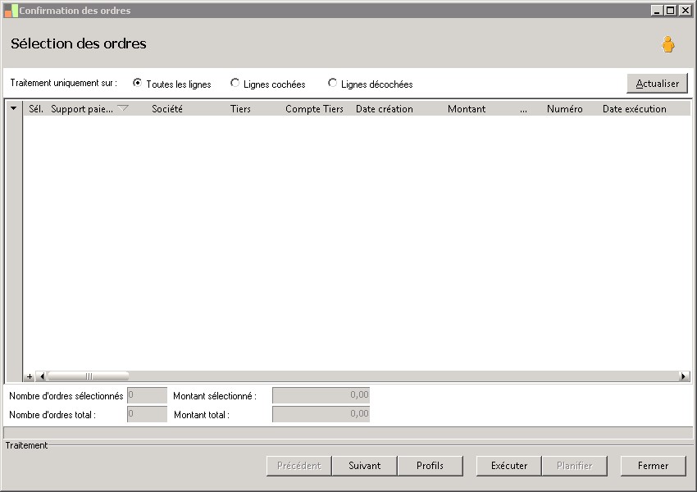The width and height of the screenshot is (697, 492).
Task: Click the Suivant button
Action: point(365,466)
